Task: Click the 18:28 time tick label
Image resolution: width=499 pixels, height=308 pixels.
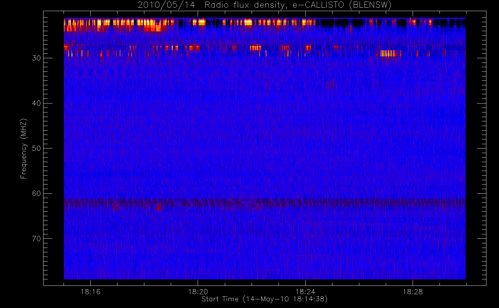Action: tap(413, 292)
